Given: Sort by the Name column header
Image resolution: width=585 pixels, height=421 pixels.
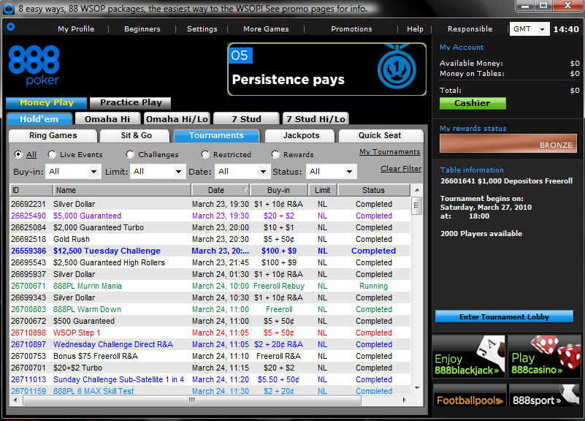Looking at the screenshot, I should tap(122, 190).
